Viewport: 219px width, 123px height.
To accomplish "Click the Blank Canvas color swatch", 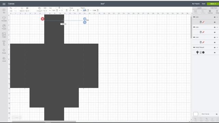I will [196, 114].
